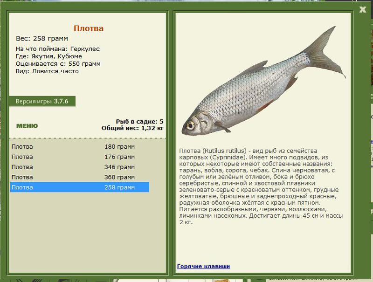Click the roach fish illustration
The width and height of the screenshot is (373, 282).
(263, 81)
